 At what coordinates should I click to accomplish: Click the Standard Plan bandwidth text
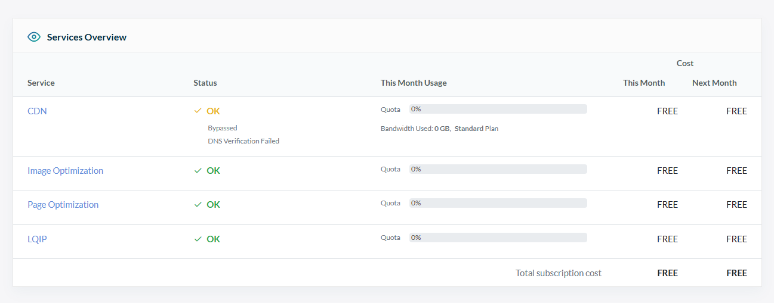[476, 128]
